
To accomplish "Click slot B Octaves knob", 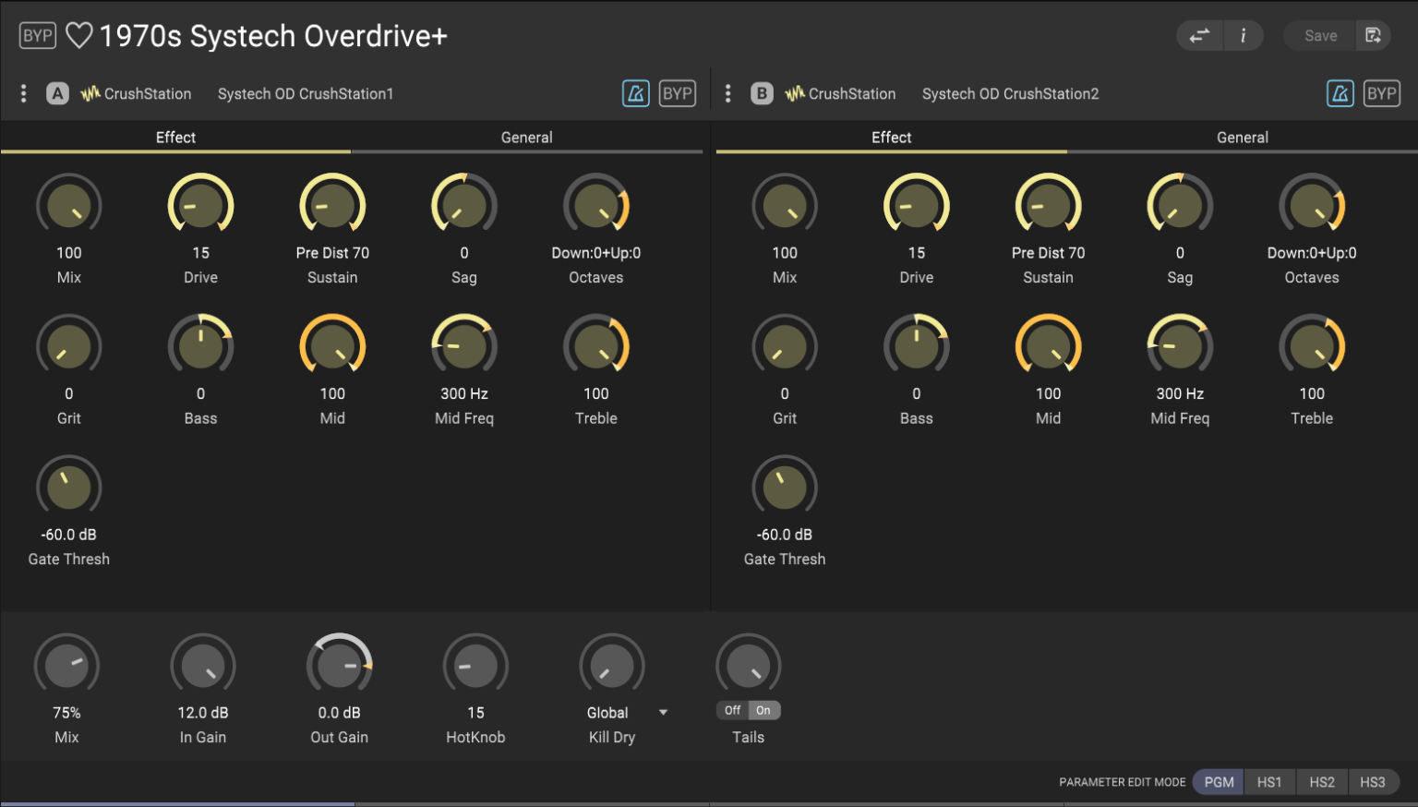I will pos(1312,205).
